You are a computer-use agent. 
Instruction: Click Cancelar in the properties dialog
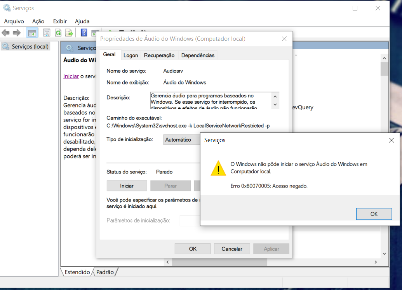pos(232,249)
